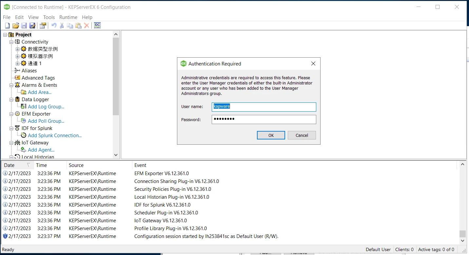The width and height of the screenshot is (469, 255).
Task: Click the Connectivity node icon
Action: point(17,42)
